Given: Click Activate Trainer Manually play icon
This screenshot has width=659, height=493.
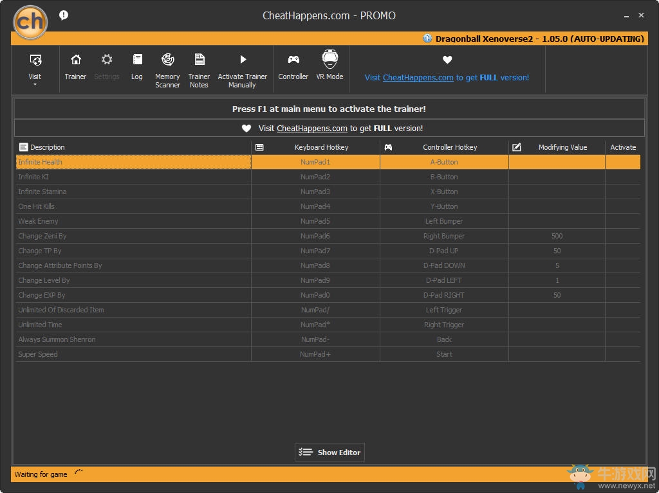Looking at the screenshot, I should pos(243,60).
